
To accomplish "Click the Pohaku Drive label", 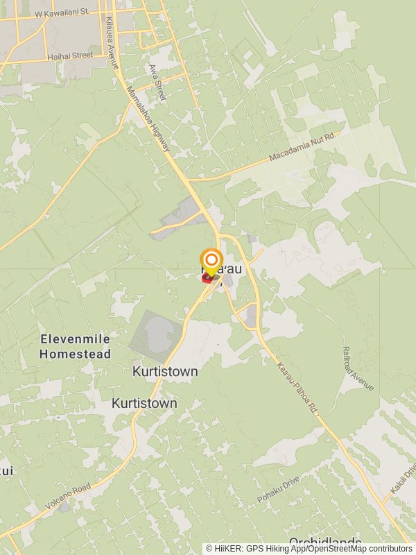I will [279, 490].
